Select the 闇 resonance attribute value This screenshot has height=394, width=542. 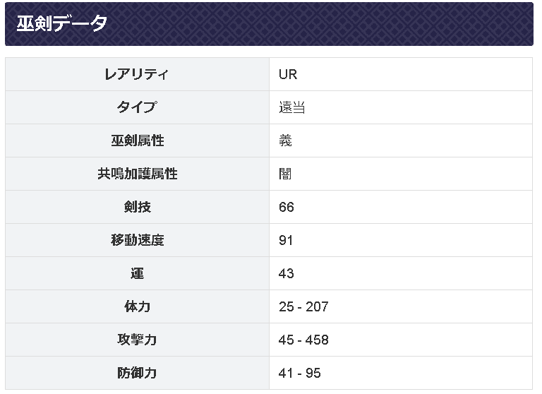point(285,174)
